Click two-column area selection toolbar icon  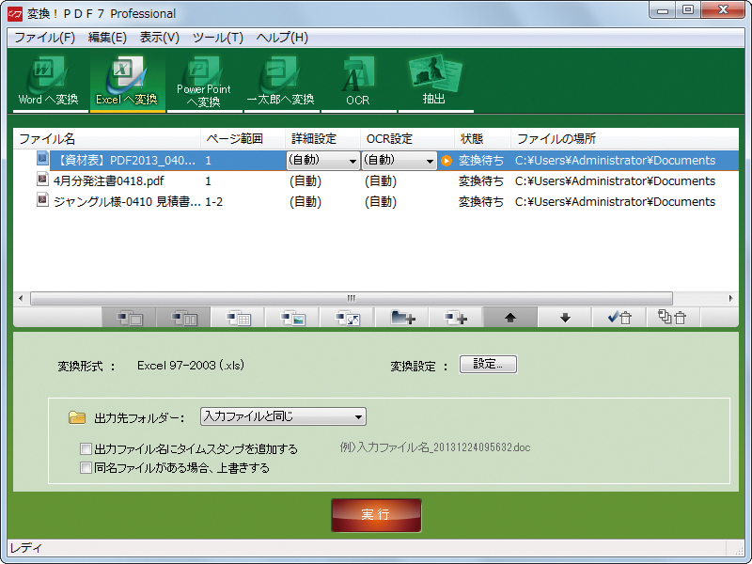coord(183,318)
